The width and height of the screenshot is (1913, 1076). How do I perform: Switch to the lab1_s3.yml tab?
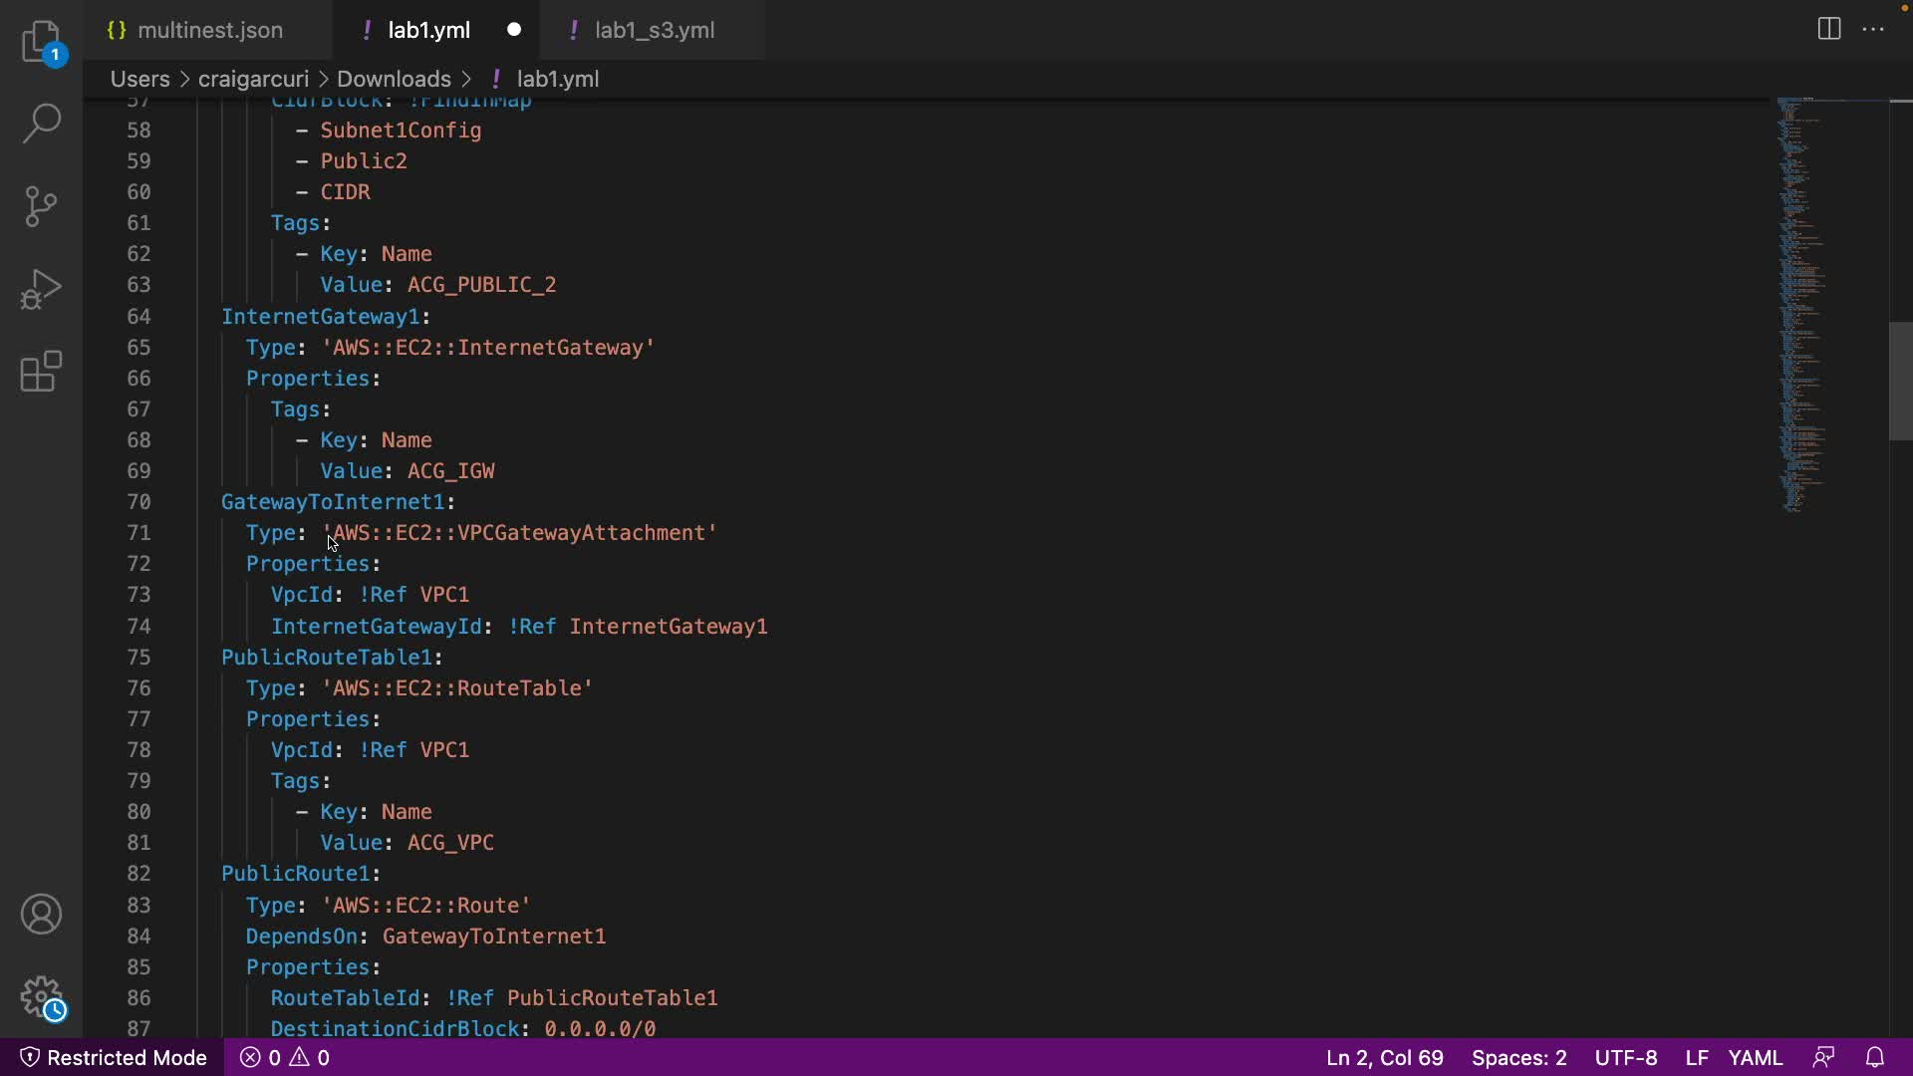(654, 30)
